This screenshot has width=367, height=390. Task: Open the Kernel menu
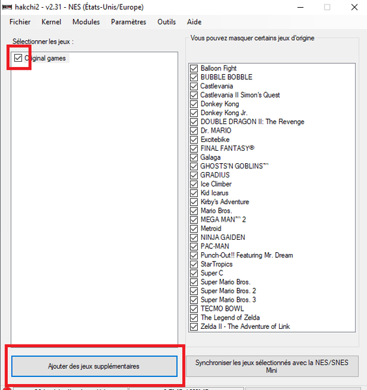coord(51,22)
